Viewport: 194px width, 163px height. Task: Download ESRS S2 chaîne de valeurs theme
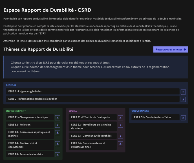click(x=120, y=125)
